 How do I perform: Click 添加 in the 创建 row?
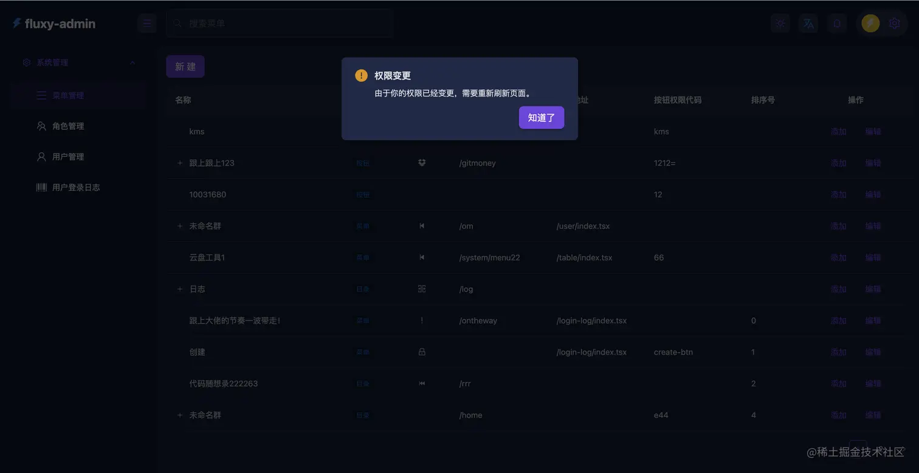tap(839, 352)
